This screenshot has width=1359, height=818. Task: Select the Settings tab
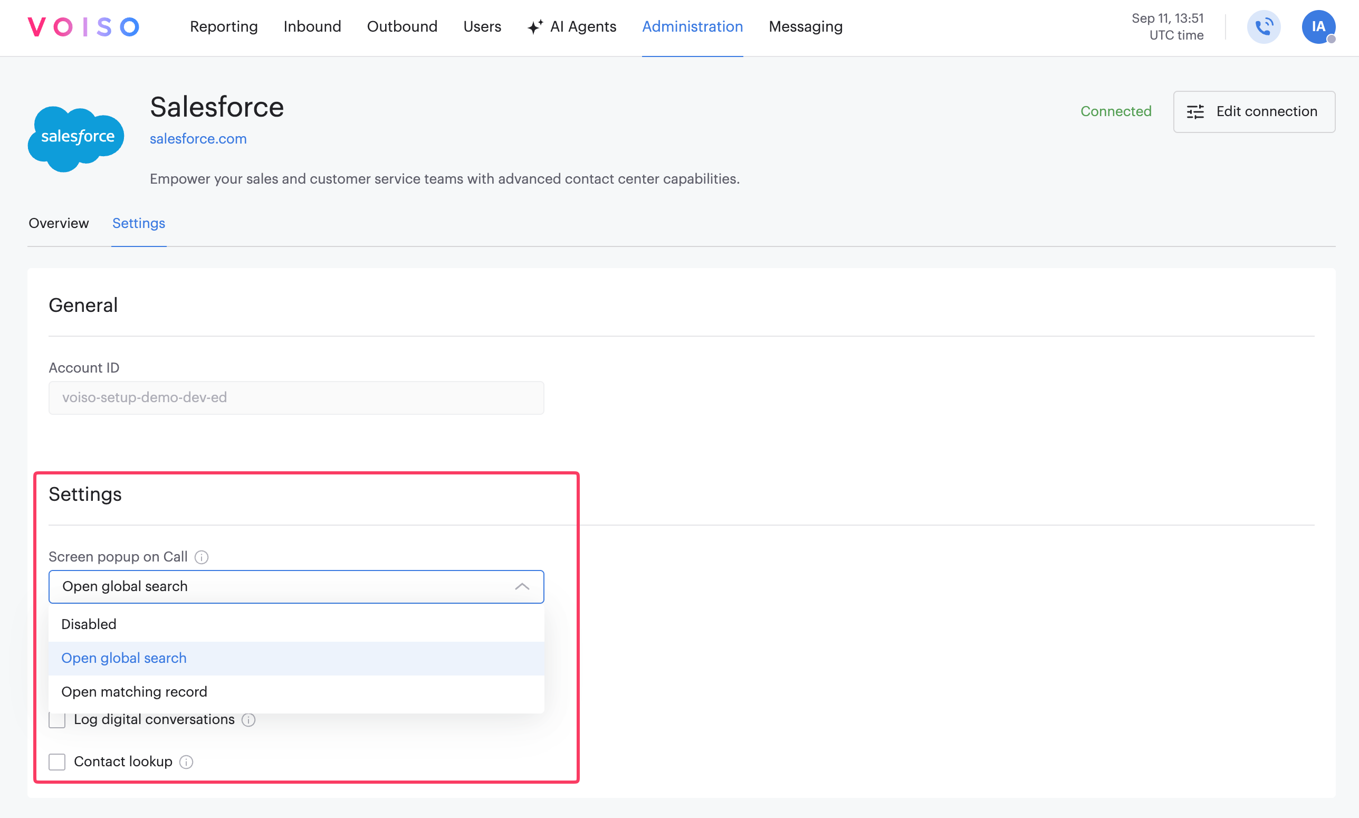pos(139,223)
